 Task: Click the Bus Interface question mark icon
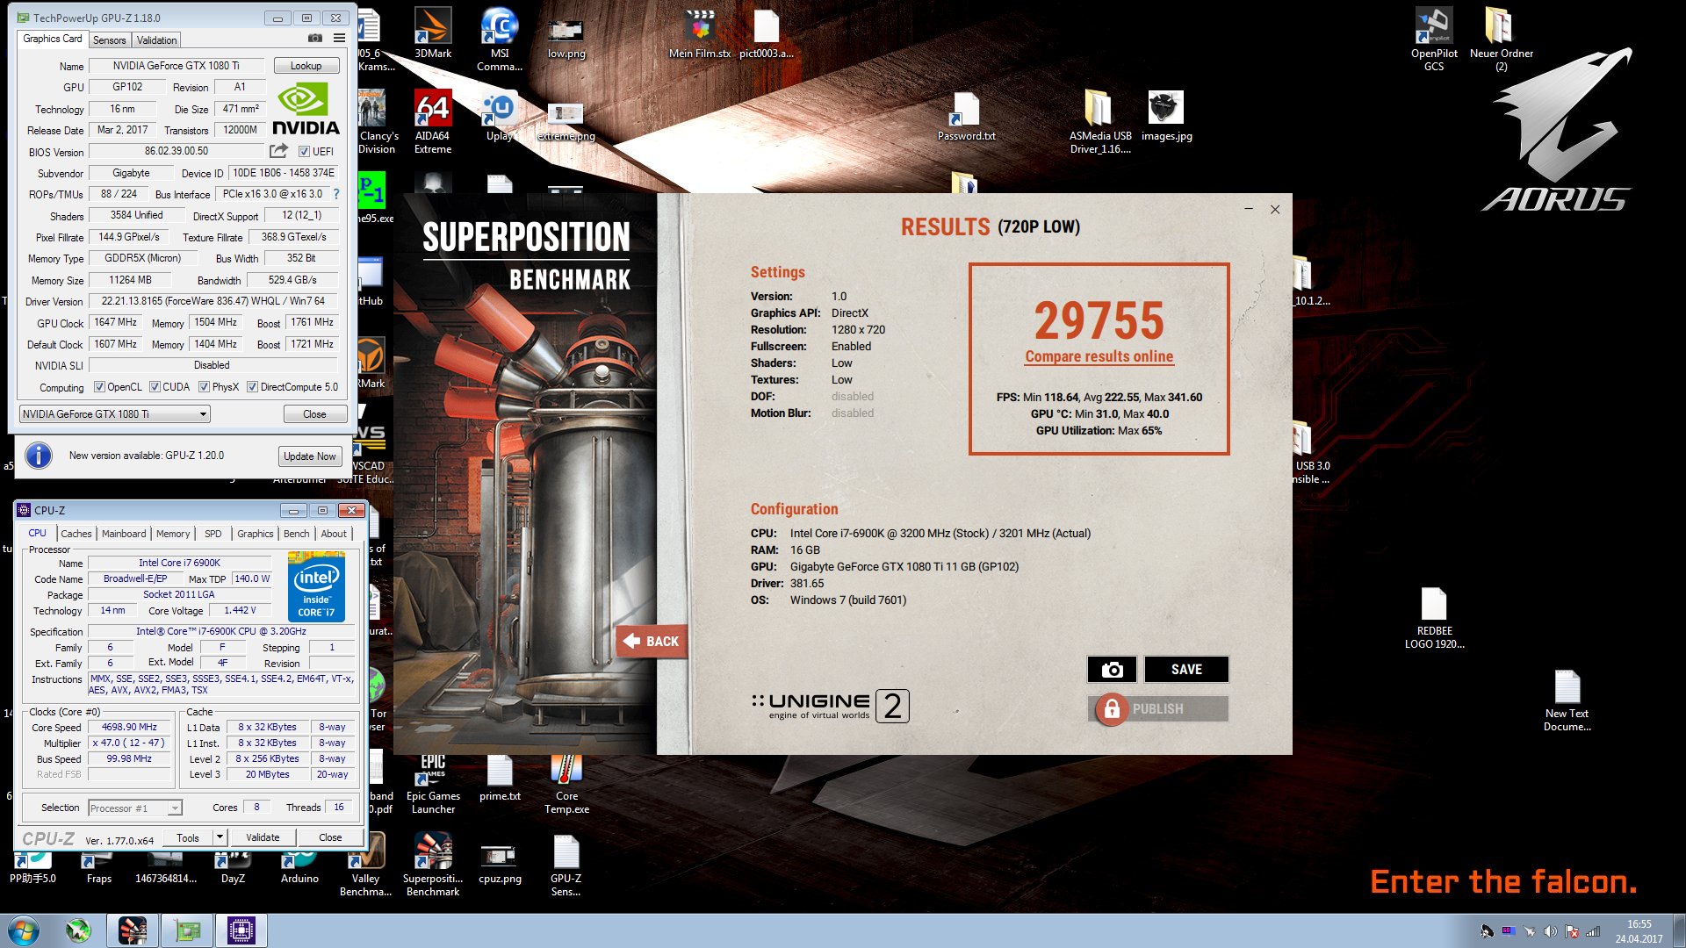pyautogui.click(x=335, y=194)
